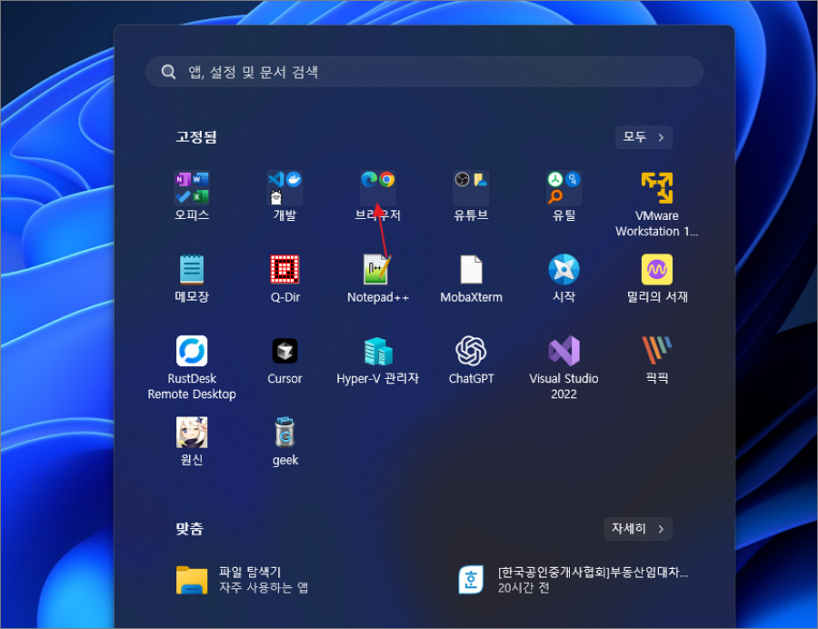Open 밀리의 서재 app
This screenshot has height=629, width=818.
coord(657,278)
